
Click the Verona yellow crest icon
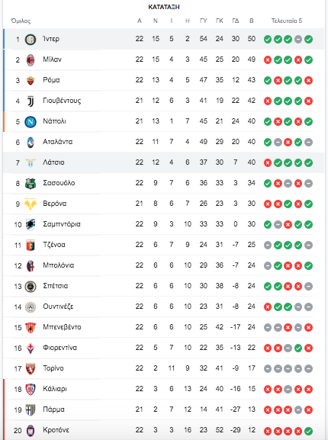click(x=31, y=204)
